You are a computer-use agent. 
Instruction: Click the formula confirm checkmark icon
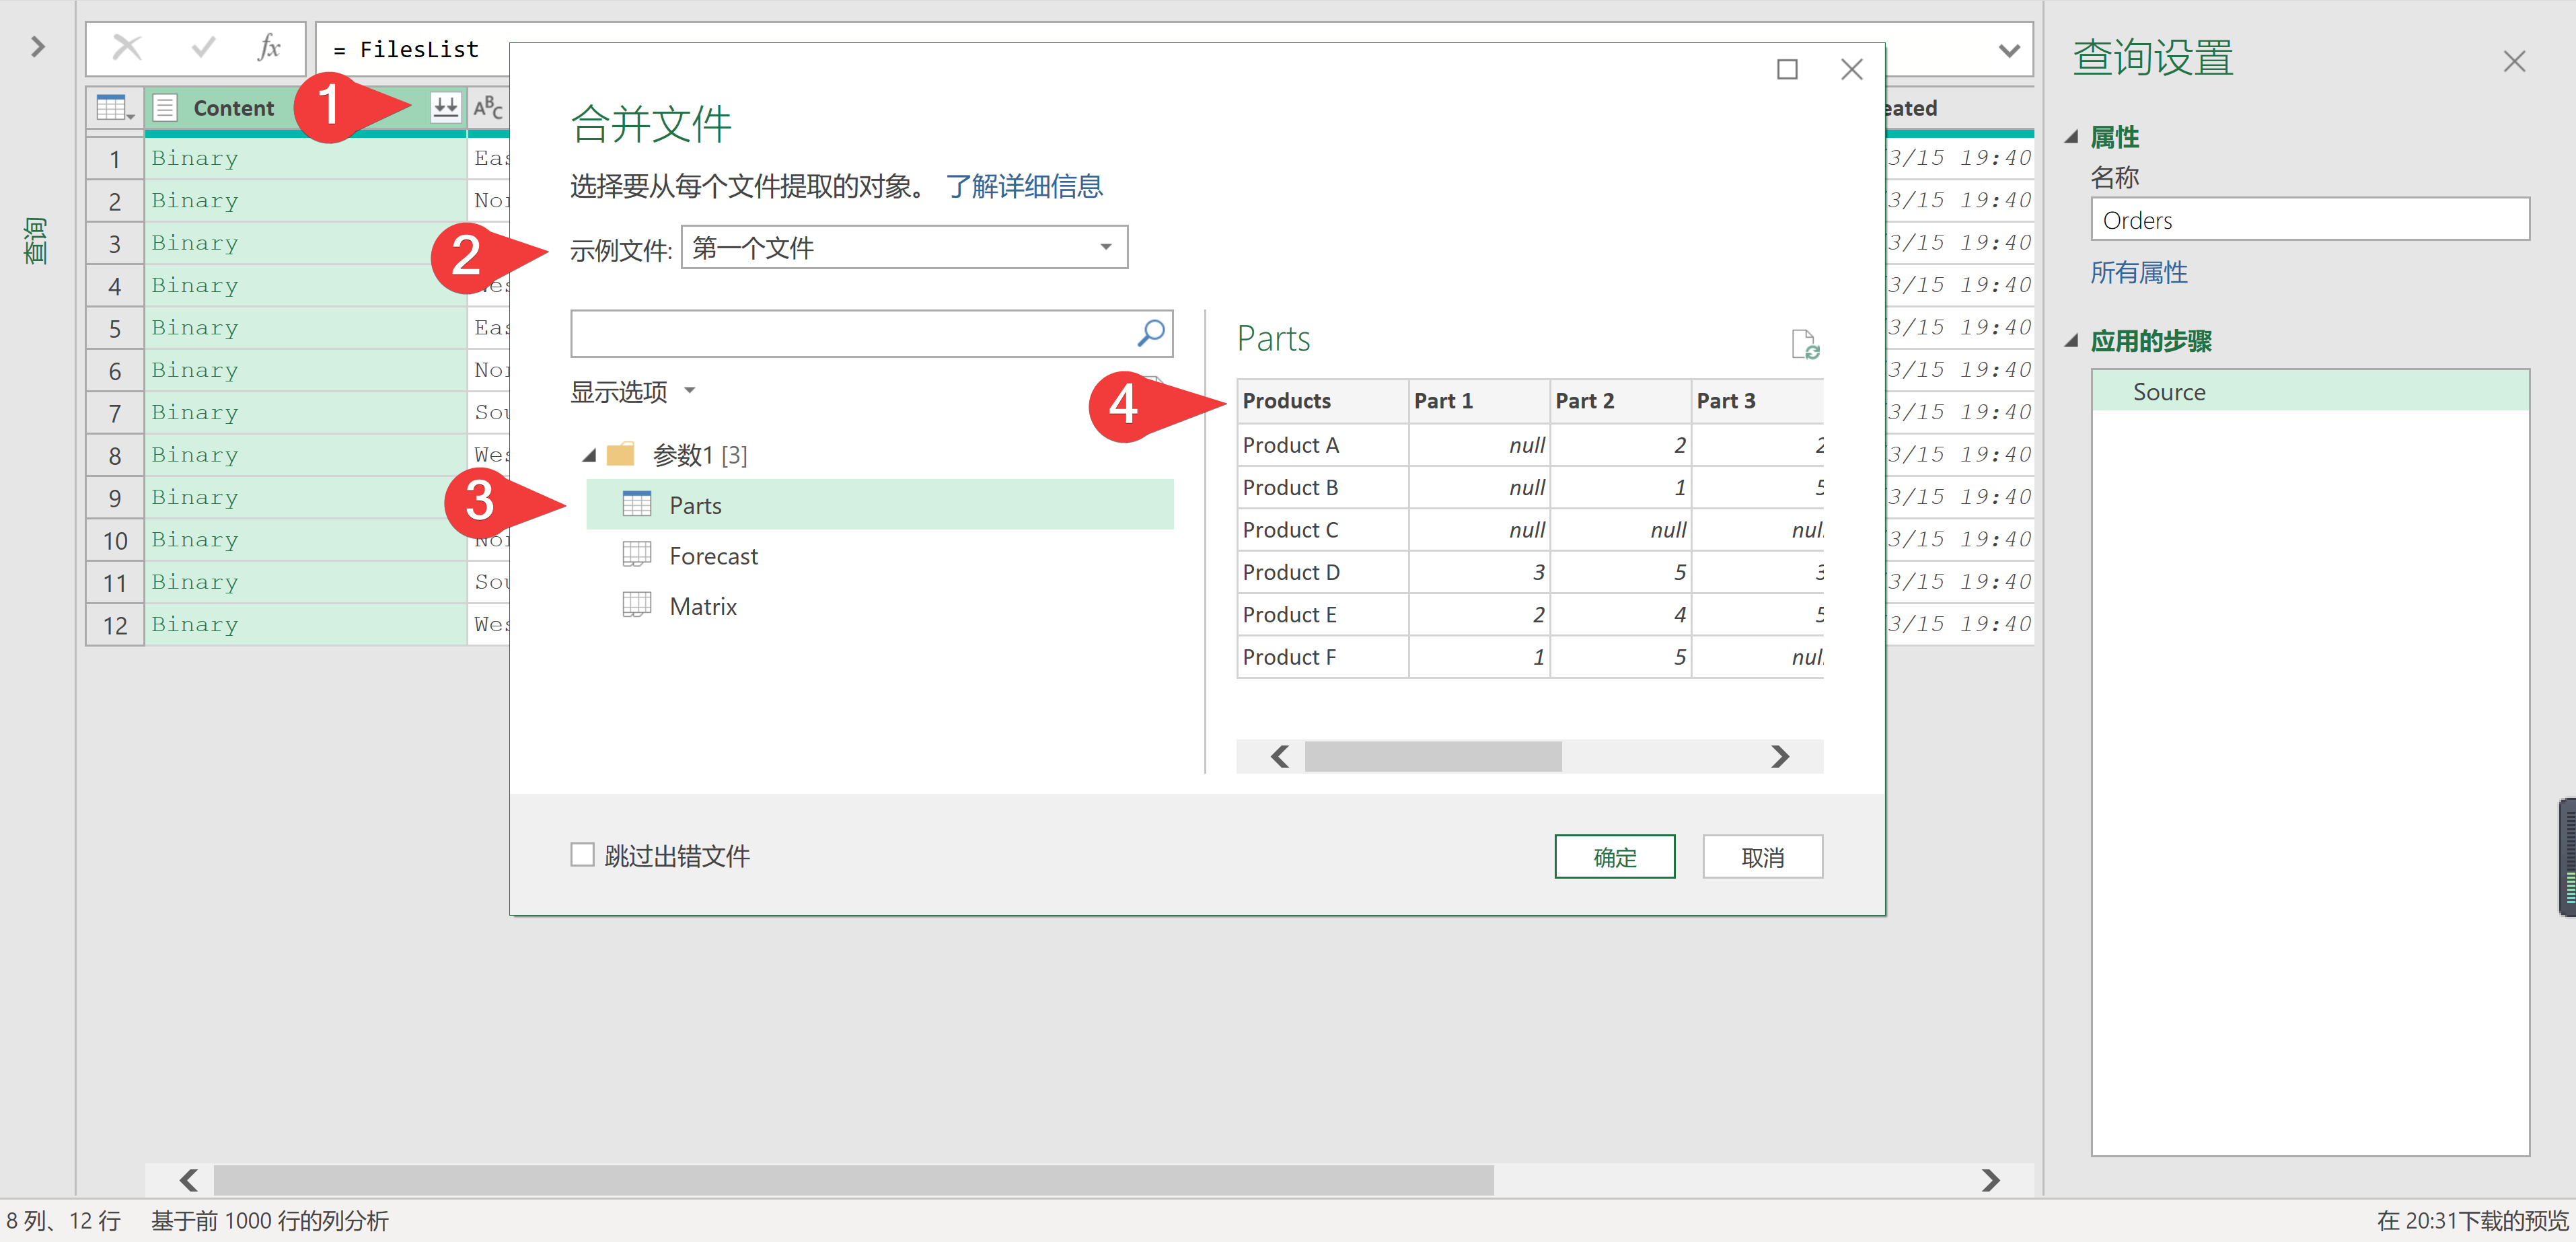203,48
